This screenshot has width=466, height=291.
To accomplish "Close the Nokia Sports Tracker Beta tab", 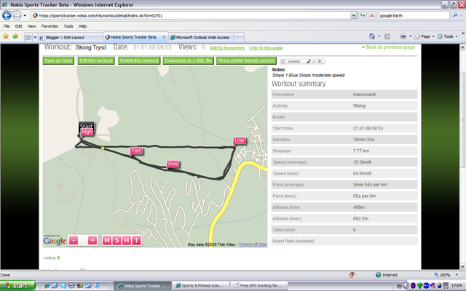I will (164, 37).
